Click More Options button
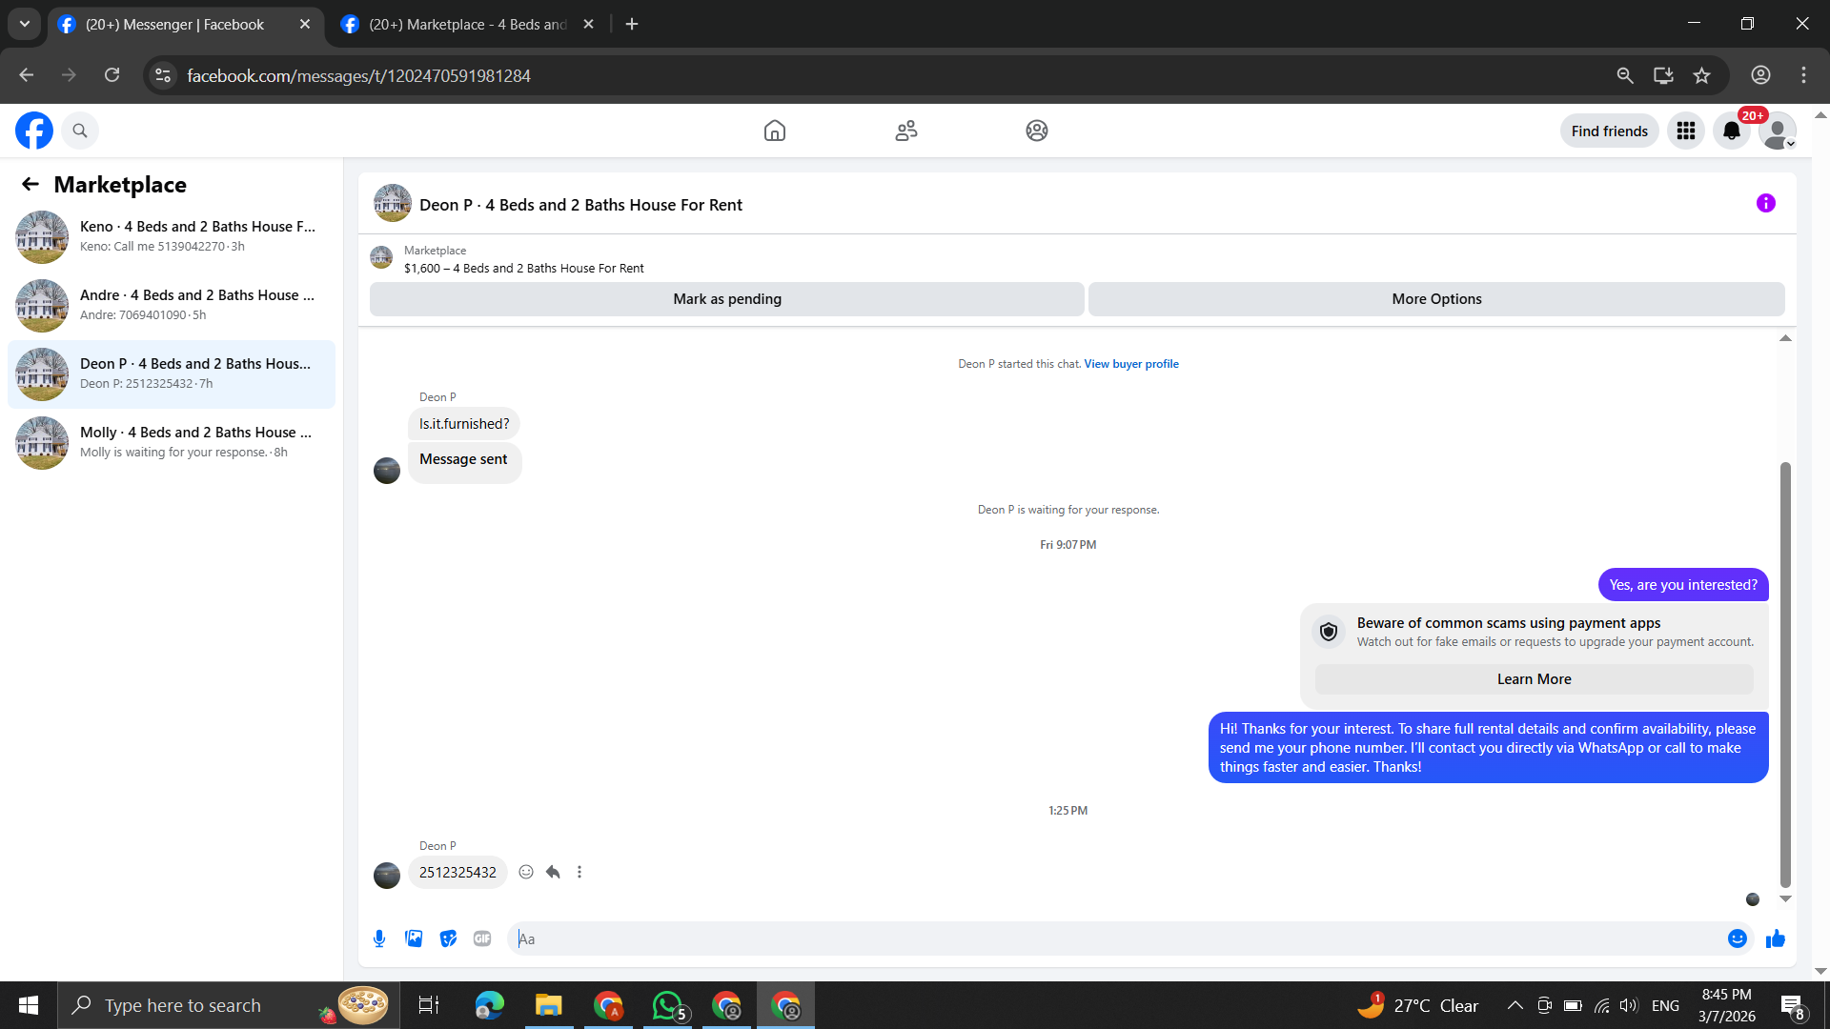Screen dimensions: 1830x1029 coord(1436,299)
